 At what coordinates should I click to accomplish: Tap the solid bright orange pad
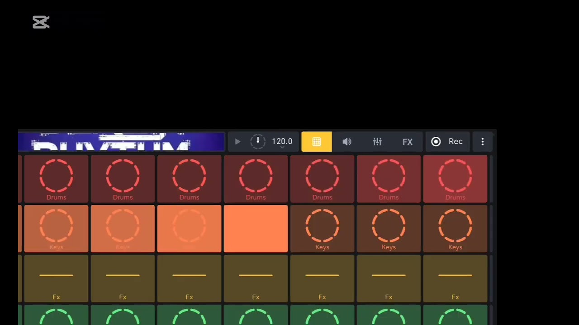(x=256, y=229)
